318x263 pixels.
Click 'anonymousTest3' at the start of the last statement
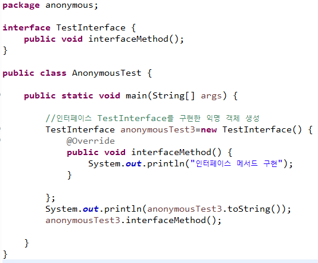point(83,220)
